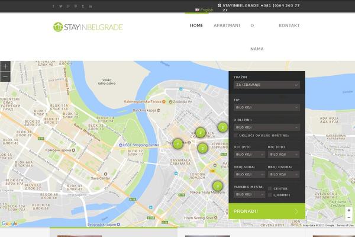Switch language via the English link

[204, 10]
